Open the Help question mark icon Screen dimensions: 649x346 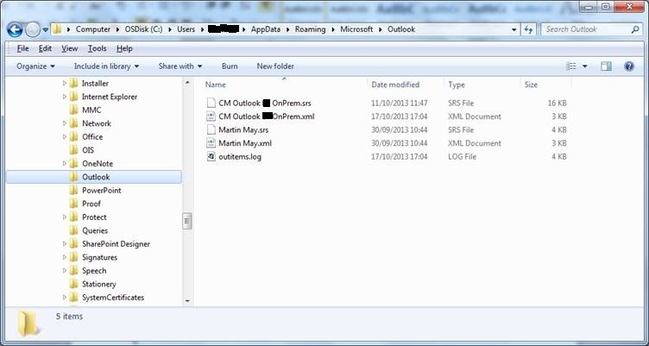[628, 66]
